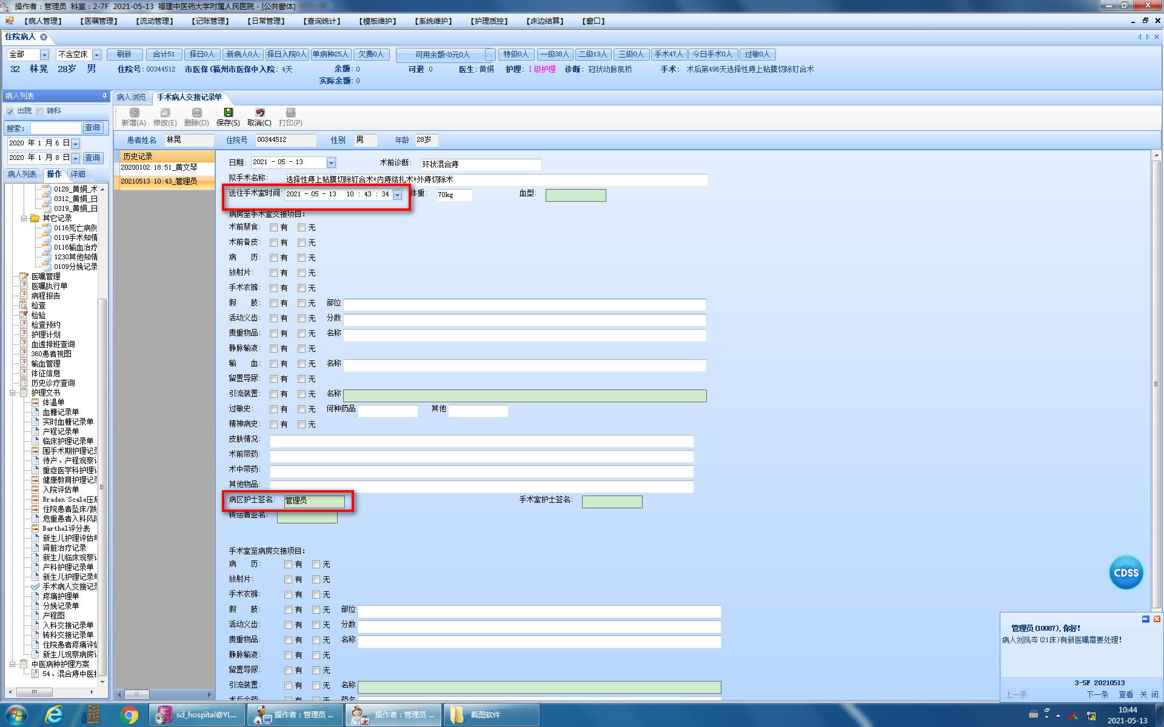Click the 保存(S) save icon
Viewport: 1164px width, 727px height.
[x=228, y=113]
